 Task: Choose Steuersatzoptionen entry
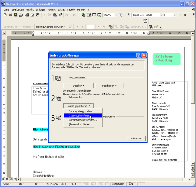click(83, 124)
